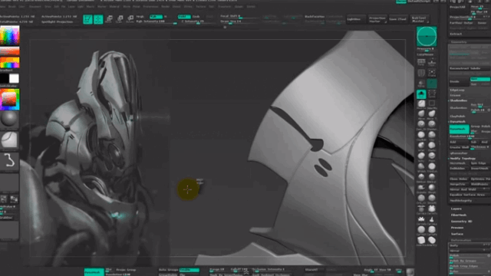The height and width of the screenshot is (276, 491).
Task: Click the Draw mode button in top toolbar
Action: pos(98,19)
